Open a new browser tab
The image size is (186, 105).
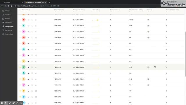pyautogui.click(x=49, y=2)
